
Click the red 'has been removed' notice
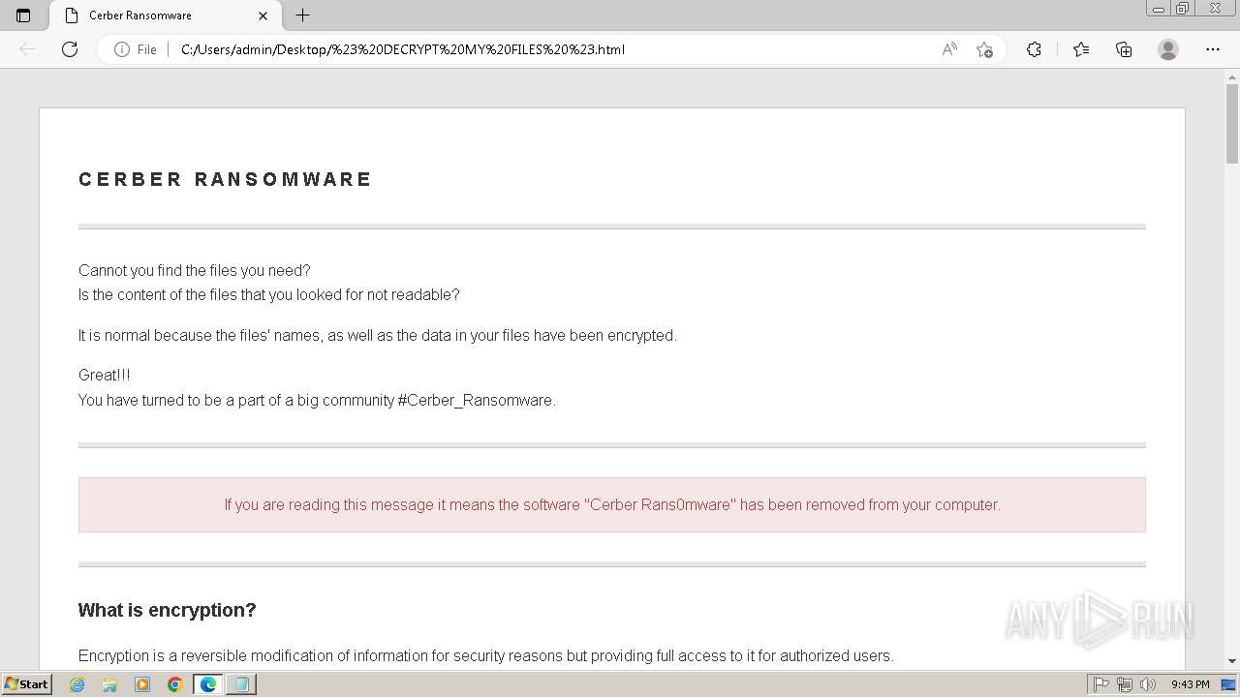[x=612, y=504]
